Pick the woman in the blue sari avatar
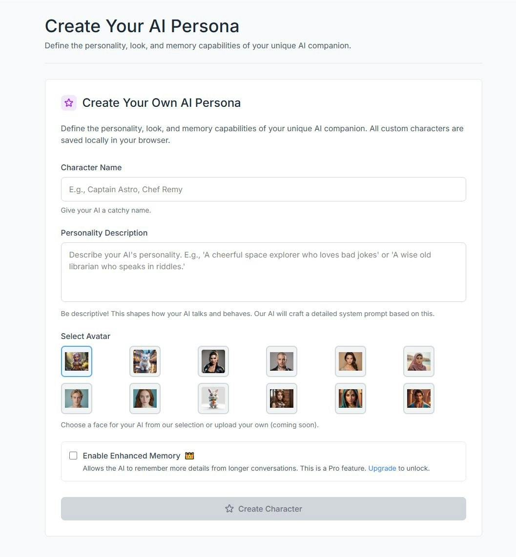The height and width of the screenshot is (557, 516). pos(350,398)
